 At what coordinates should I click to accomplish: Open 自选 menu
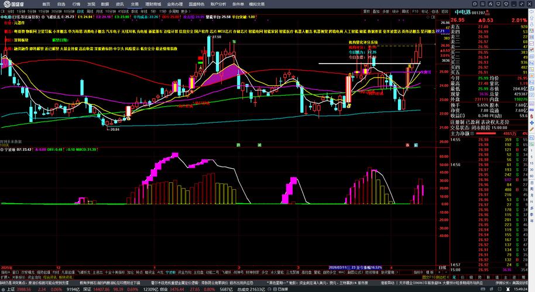click(61, 4)
